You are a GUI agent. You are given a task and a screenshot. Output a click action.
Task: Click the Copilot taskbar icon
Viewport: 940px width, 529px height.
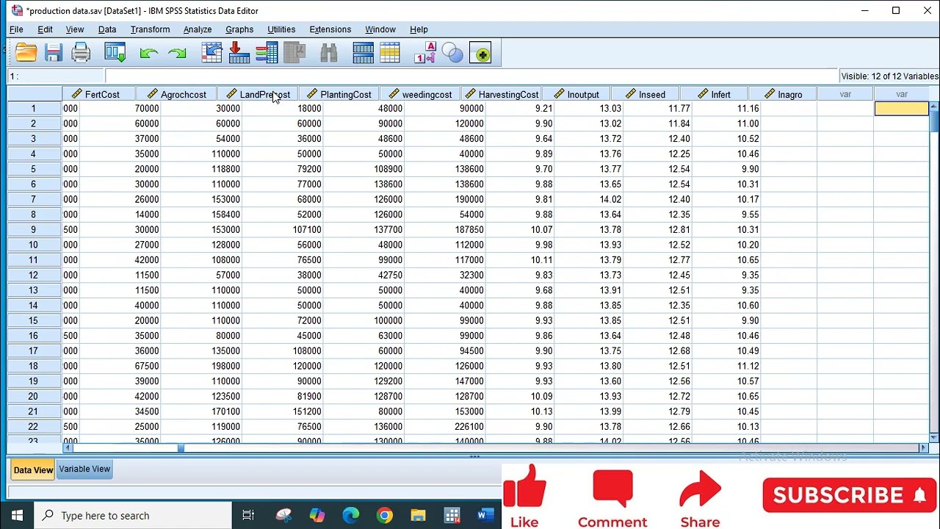(317, 515)
